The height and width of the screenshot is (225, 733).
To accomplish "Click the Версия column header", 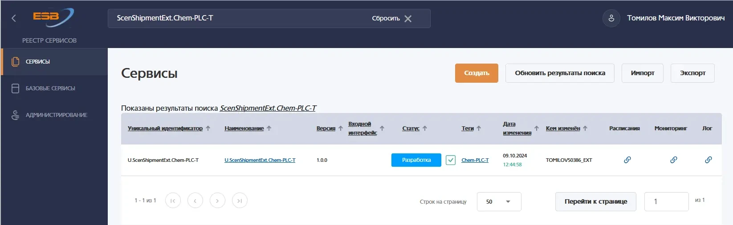I will click(x=326, y=128).
